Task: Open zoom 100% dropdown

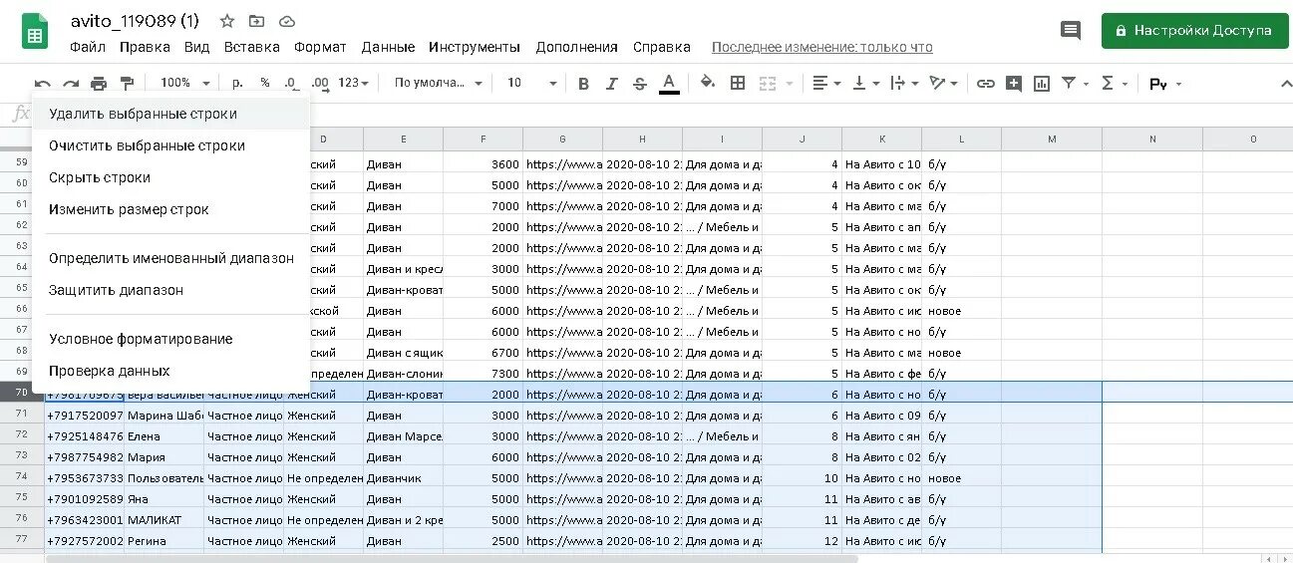Action: pyautogui.click(x=185, y=83)
